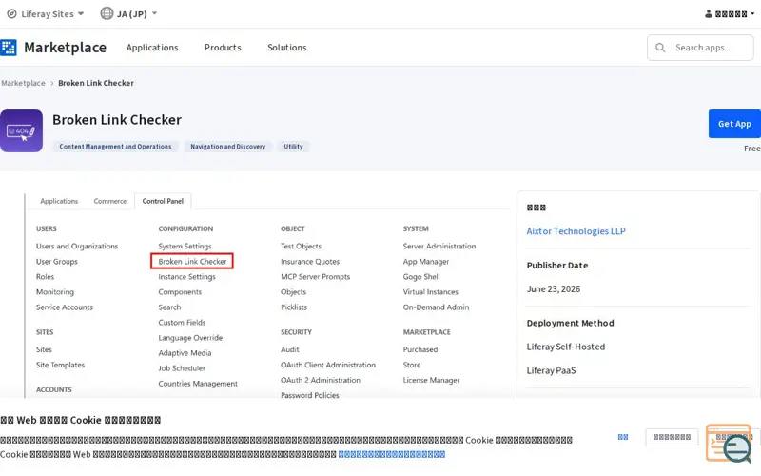Click System Settings entry
This screenshot has width=761, height=476.
185,247
